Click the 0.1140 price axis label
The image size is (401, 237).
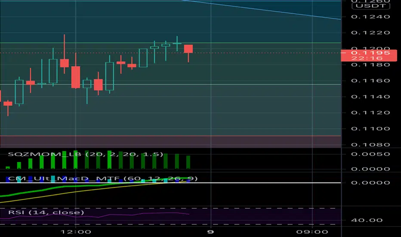coord(370,97)
